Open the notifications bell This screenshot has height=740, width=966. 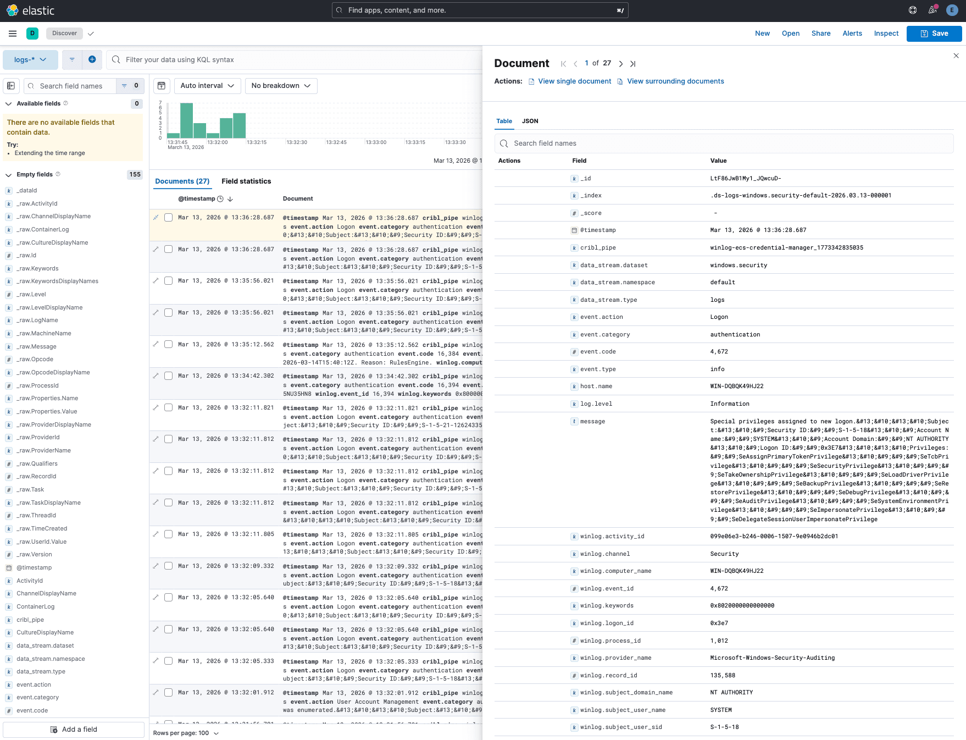pyautogui.click(x=932, y=10)
